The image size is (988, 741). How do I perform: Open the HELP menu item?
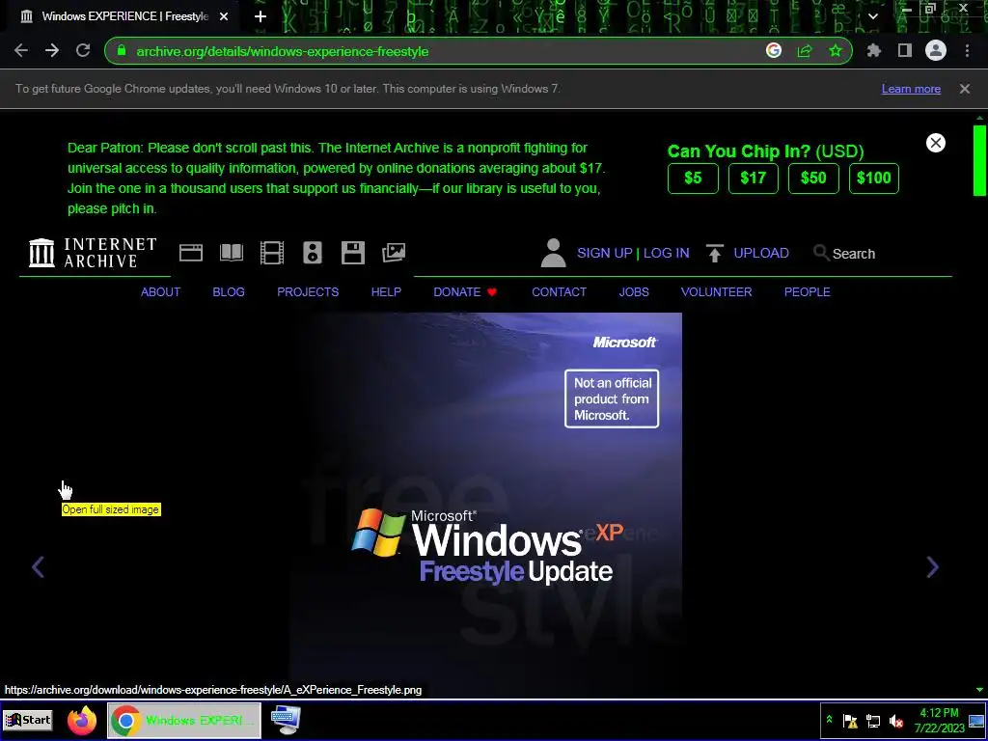click(x=386, y=292)
